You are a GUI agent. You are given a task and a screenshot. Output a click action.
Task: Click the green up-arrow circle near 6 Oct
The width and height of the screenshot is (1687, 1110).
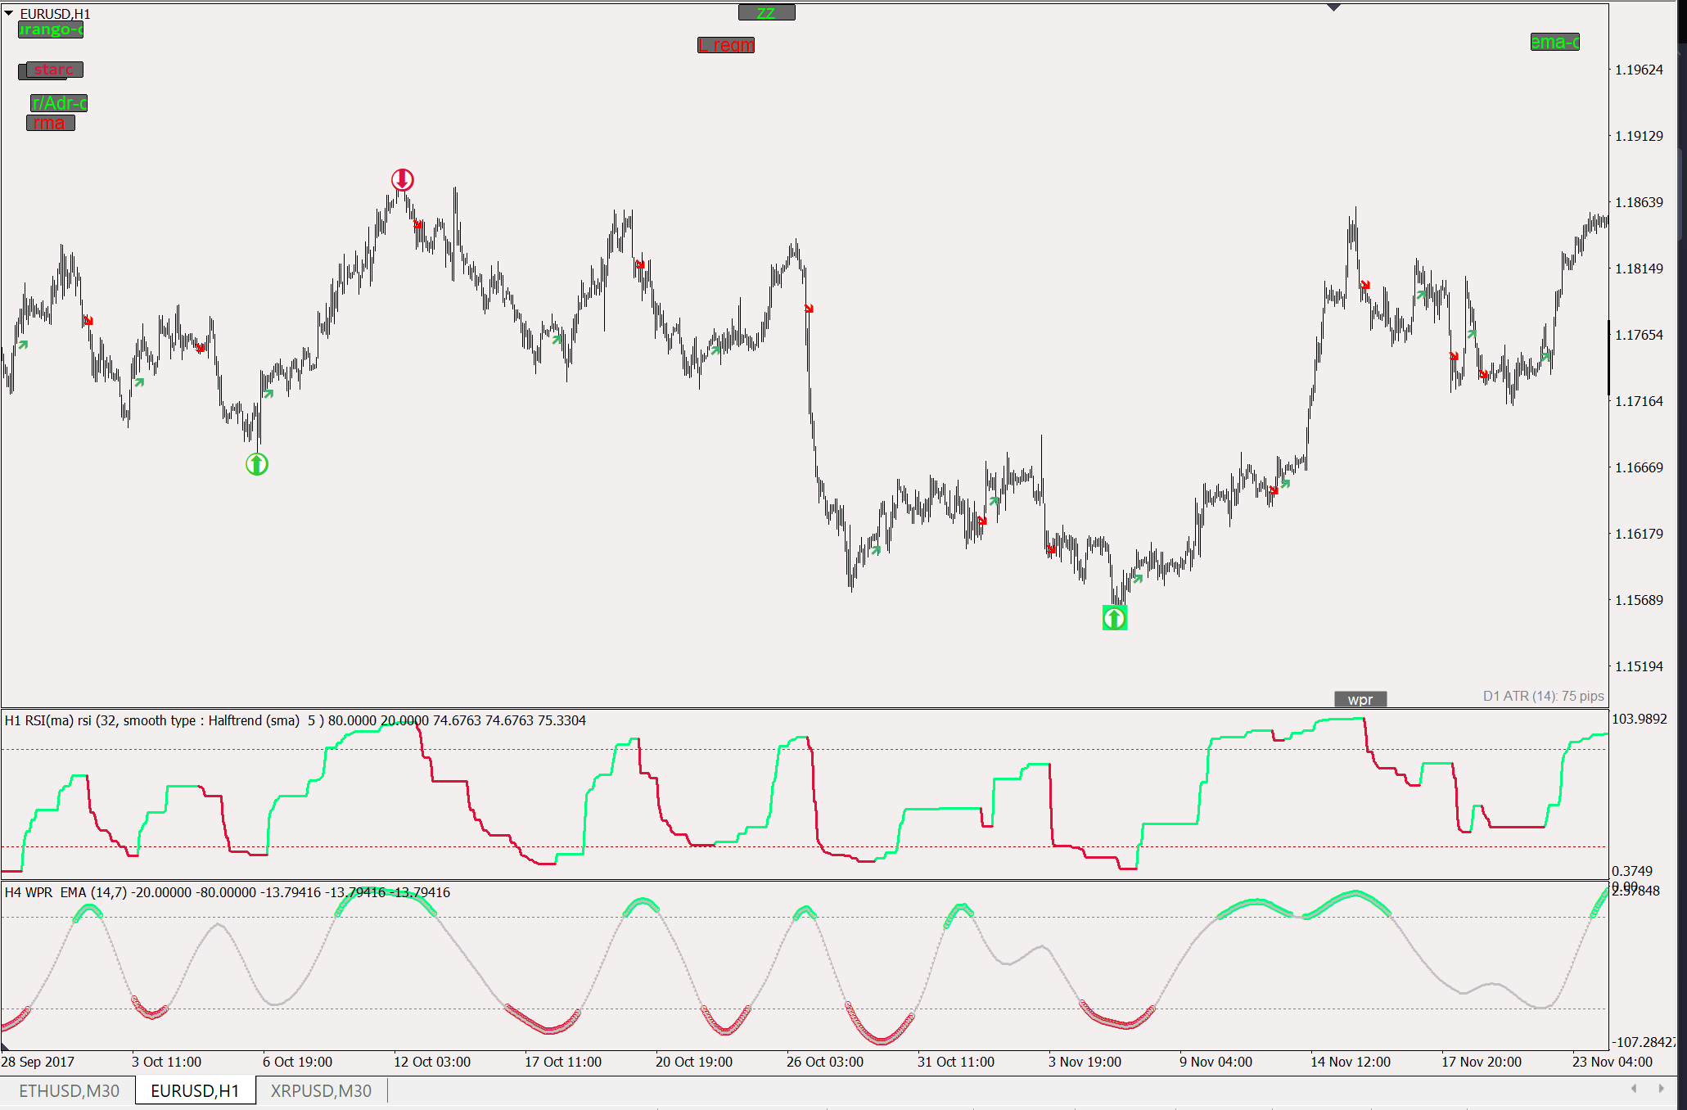257,464
